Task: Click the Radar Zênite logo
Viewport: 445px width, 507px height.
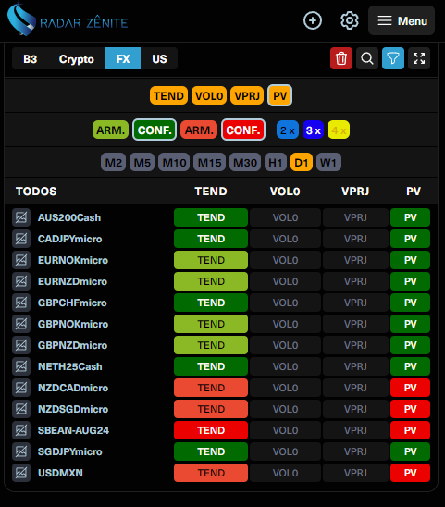Action: (68, 19)
